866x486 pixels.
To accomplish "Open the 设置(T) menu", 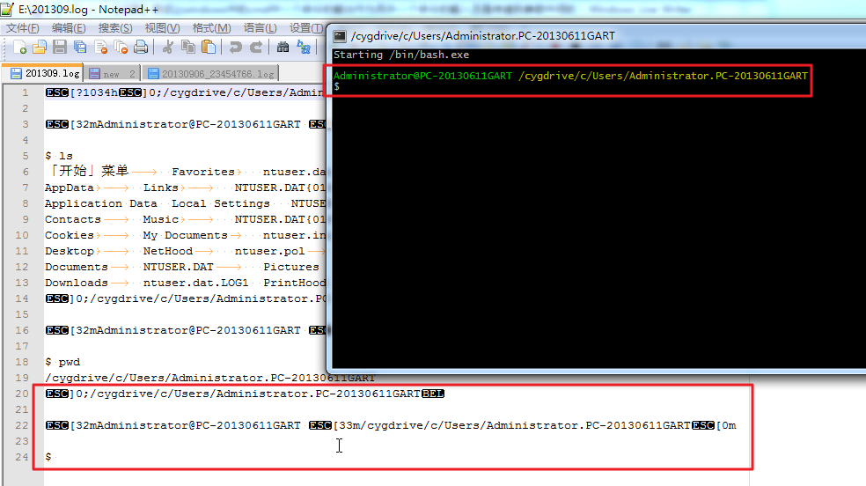I will coord(306,28).
